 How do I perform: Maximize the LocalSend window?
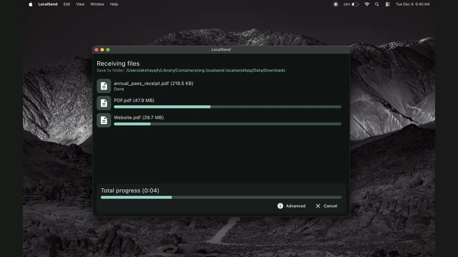coord(108,50)
